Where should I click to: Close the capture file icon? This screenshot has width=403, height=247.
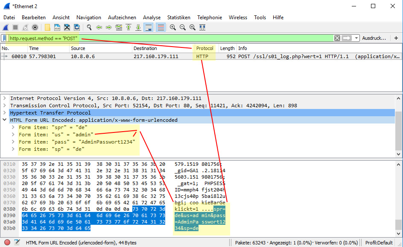(67, 27)
